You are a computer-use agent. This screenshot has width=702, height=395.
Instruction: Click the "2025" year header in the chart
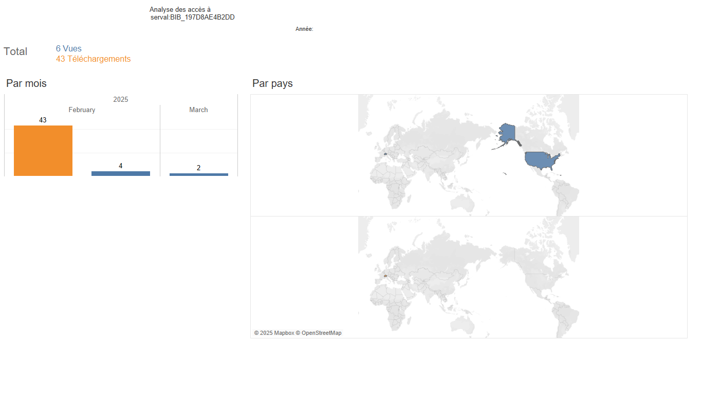click(121, 100)
